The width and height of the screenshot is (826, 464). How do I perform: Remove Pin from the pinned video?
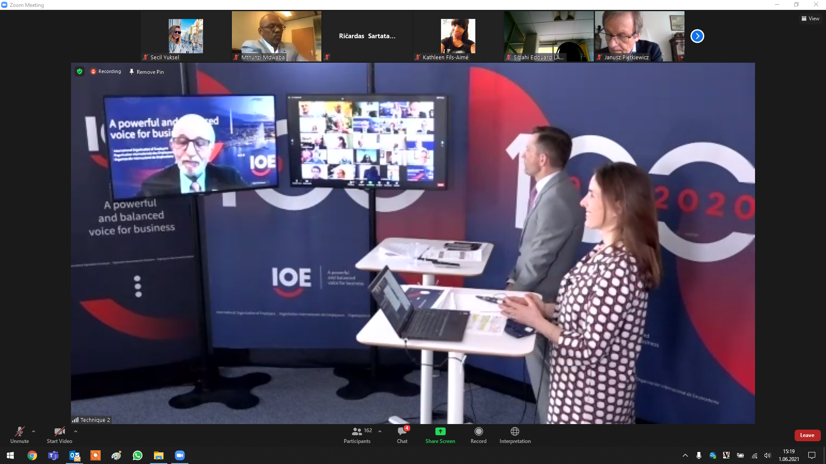point(147,72)
